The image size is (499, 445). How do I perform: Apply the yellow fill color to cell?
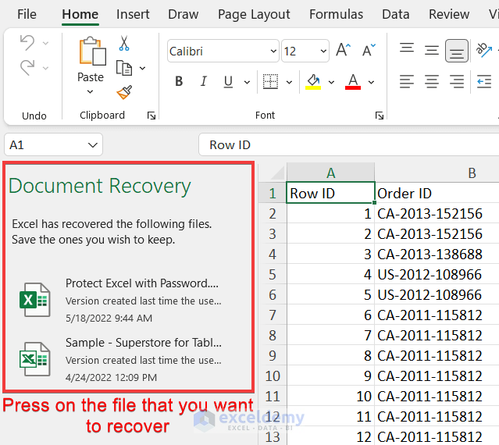[x=313, y=81]
